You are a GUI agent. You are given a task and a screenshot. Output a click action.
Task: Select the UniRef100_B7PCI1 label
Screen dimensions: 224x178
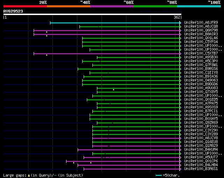201,111
